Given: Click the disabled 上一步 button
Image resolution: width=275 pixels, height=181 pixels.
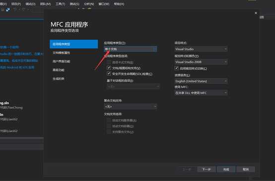Looking at the screenshot, I should (x=187, y=169).
